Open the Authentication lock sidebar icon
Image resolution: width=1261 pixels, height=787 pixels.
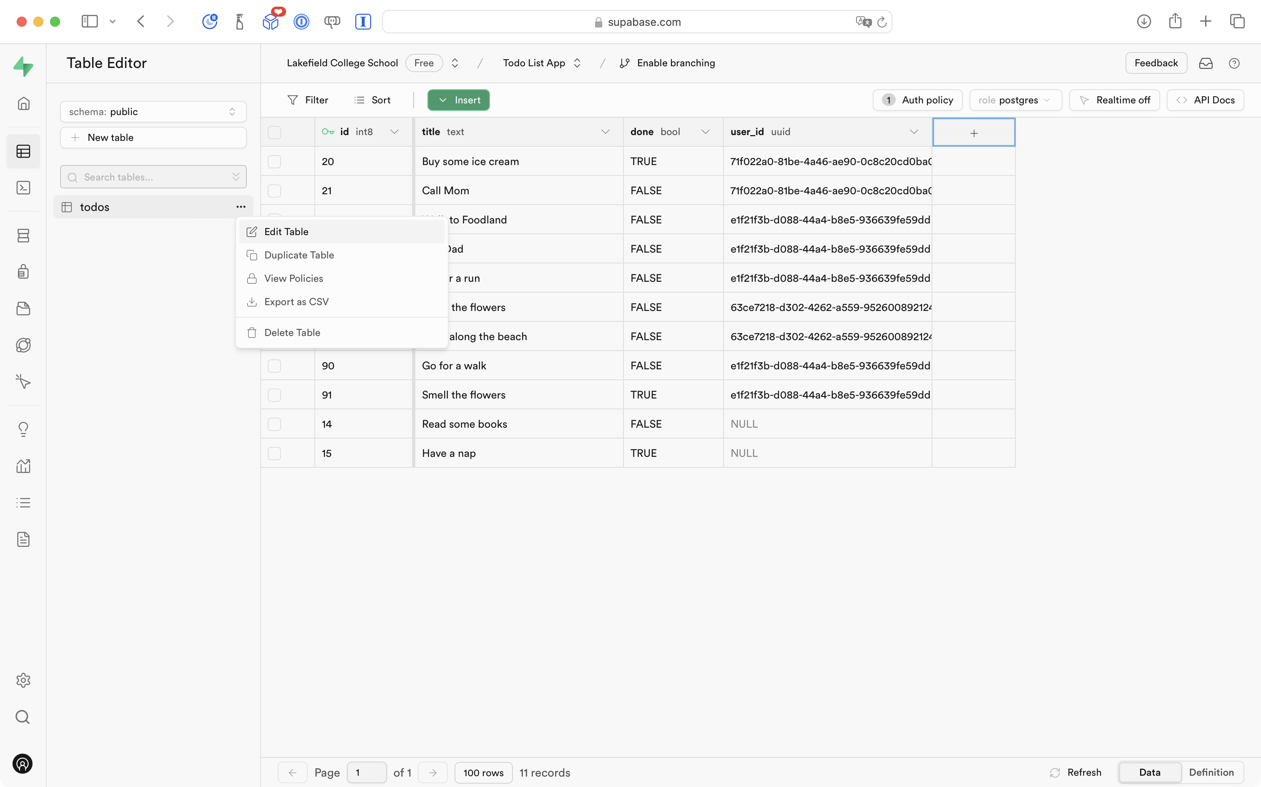click(x=23, y=272)
